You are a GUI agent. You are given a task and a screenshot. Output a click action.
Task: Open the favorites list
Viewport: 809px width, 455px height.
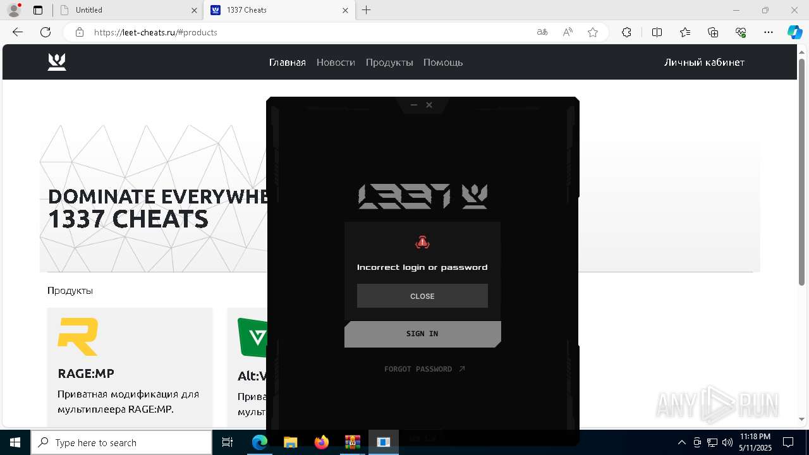[x=685, y=32]
